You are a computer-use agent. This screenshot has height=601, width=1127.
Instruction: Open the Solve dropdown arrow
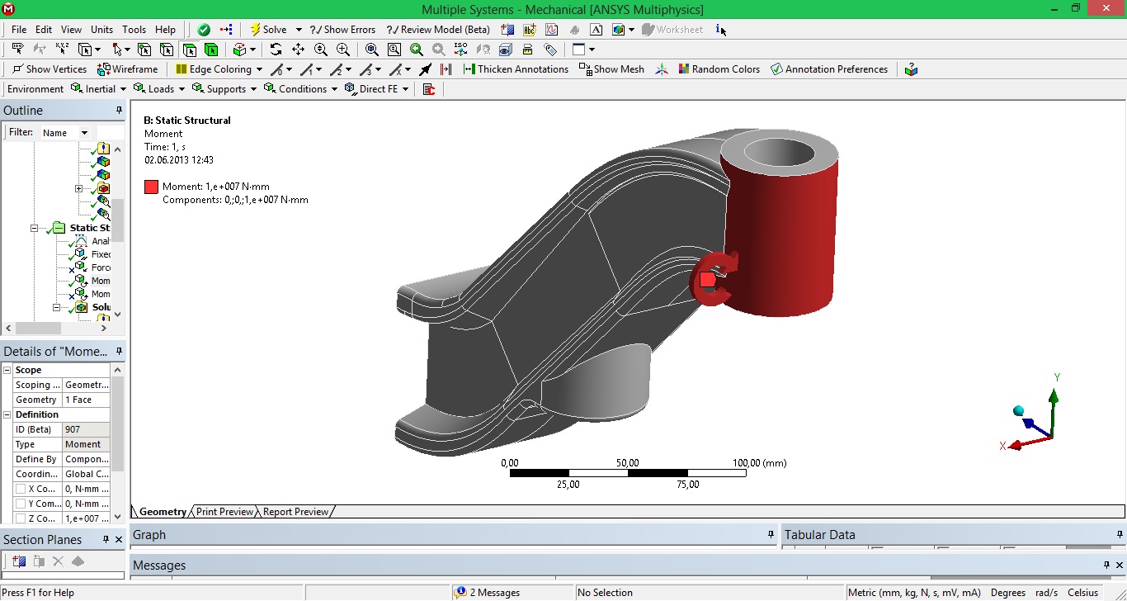coord(299,30)
